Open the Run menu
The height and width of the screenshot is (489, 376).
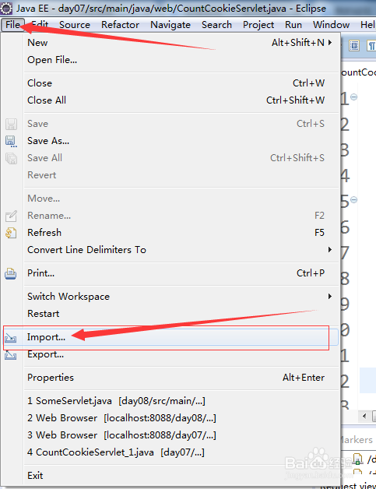(293, 25)
